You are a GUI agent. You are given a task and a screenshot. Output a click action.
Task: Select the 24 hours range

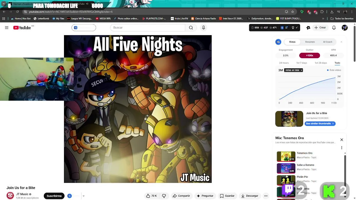click(x=284, y=63)
